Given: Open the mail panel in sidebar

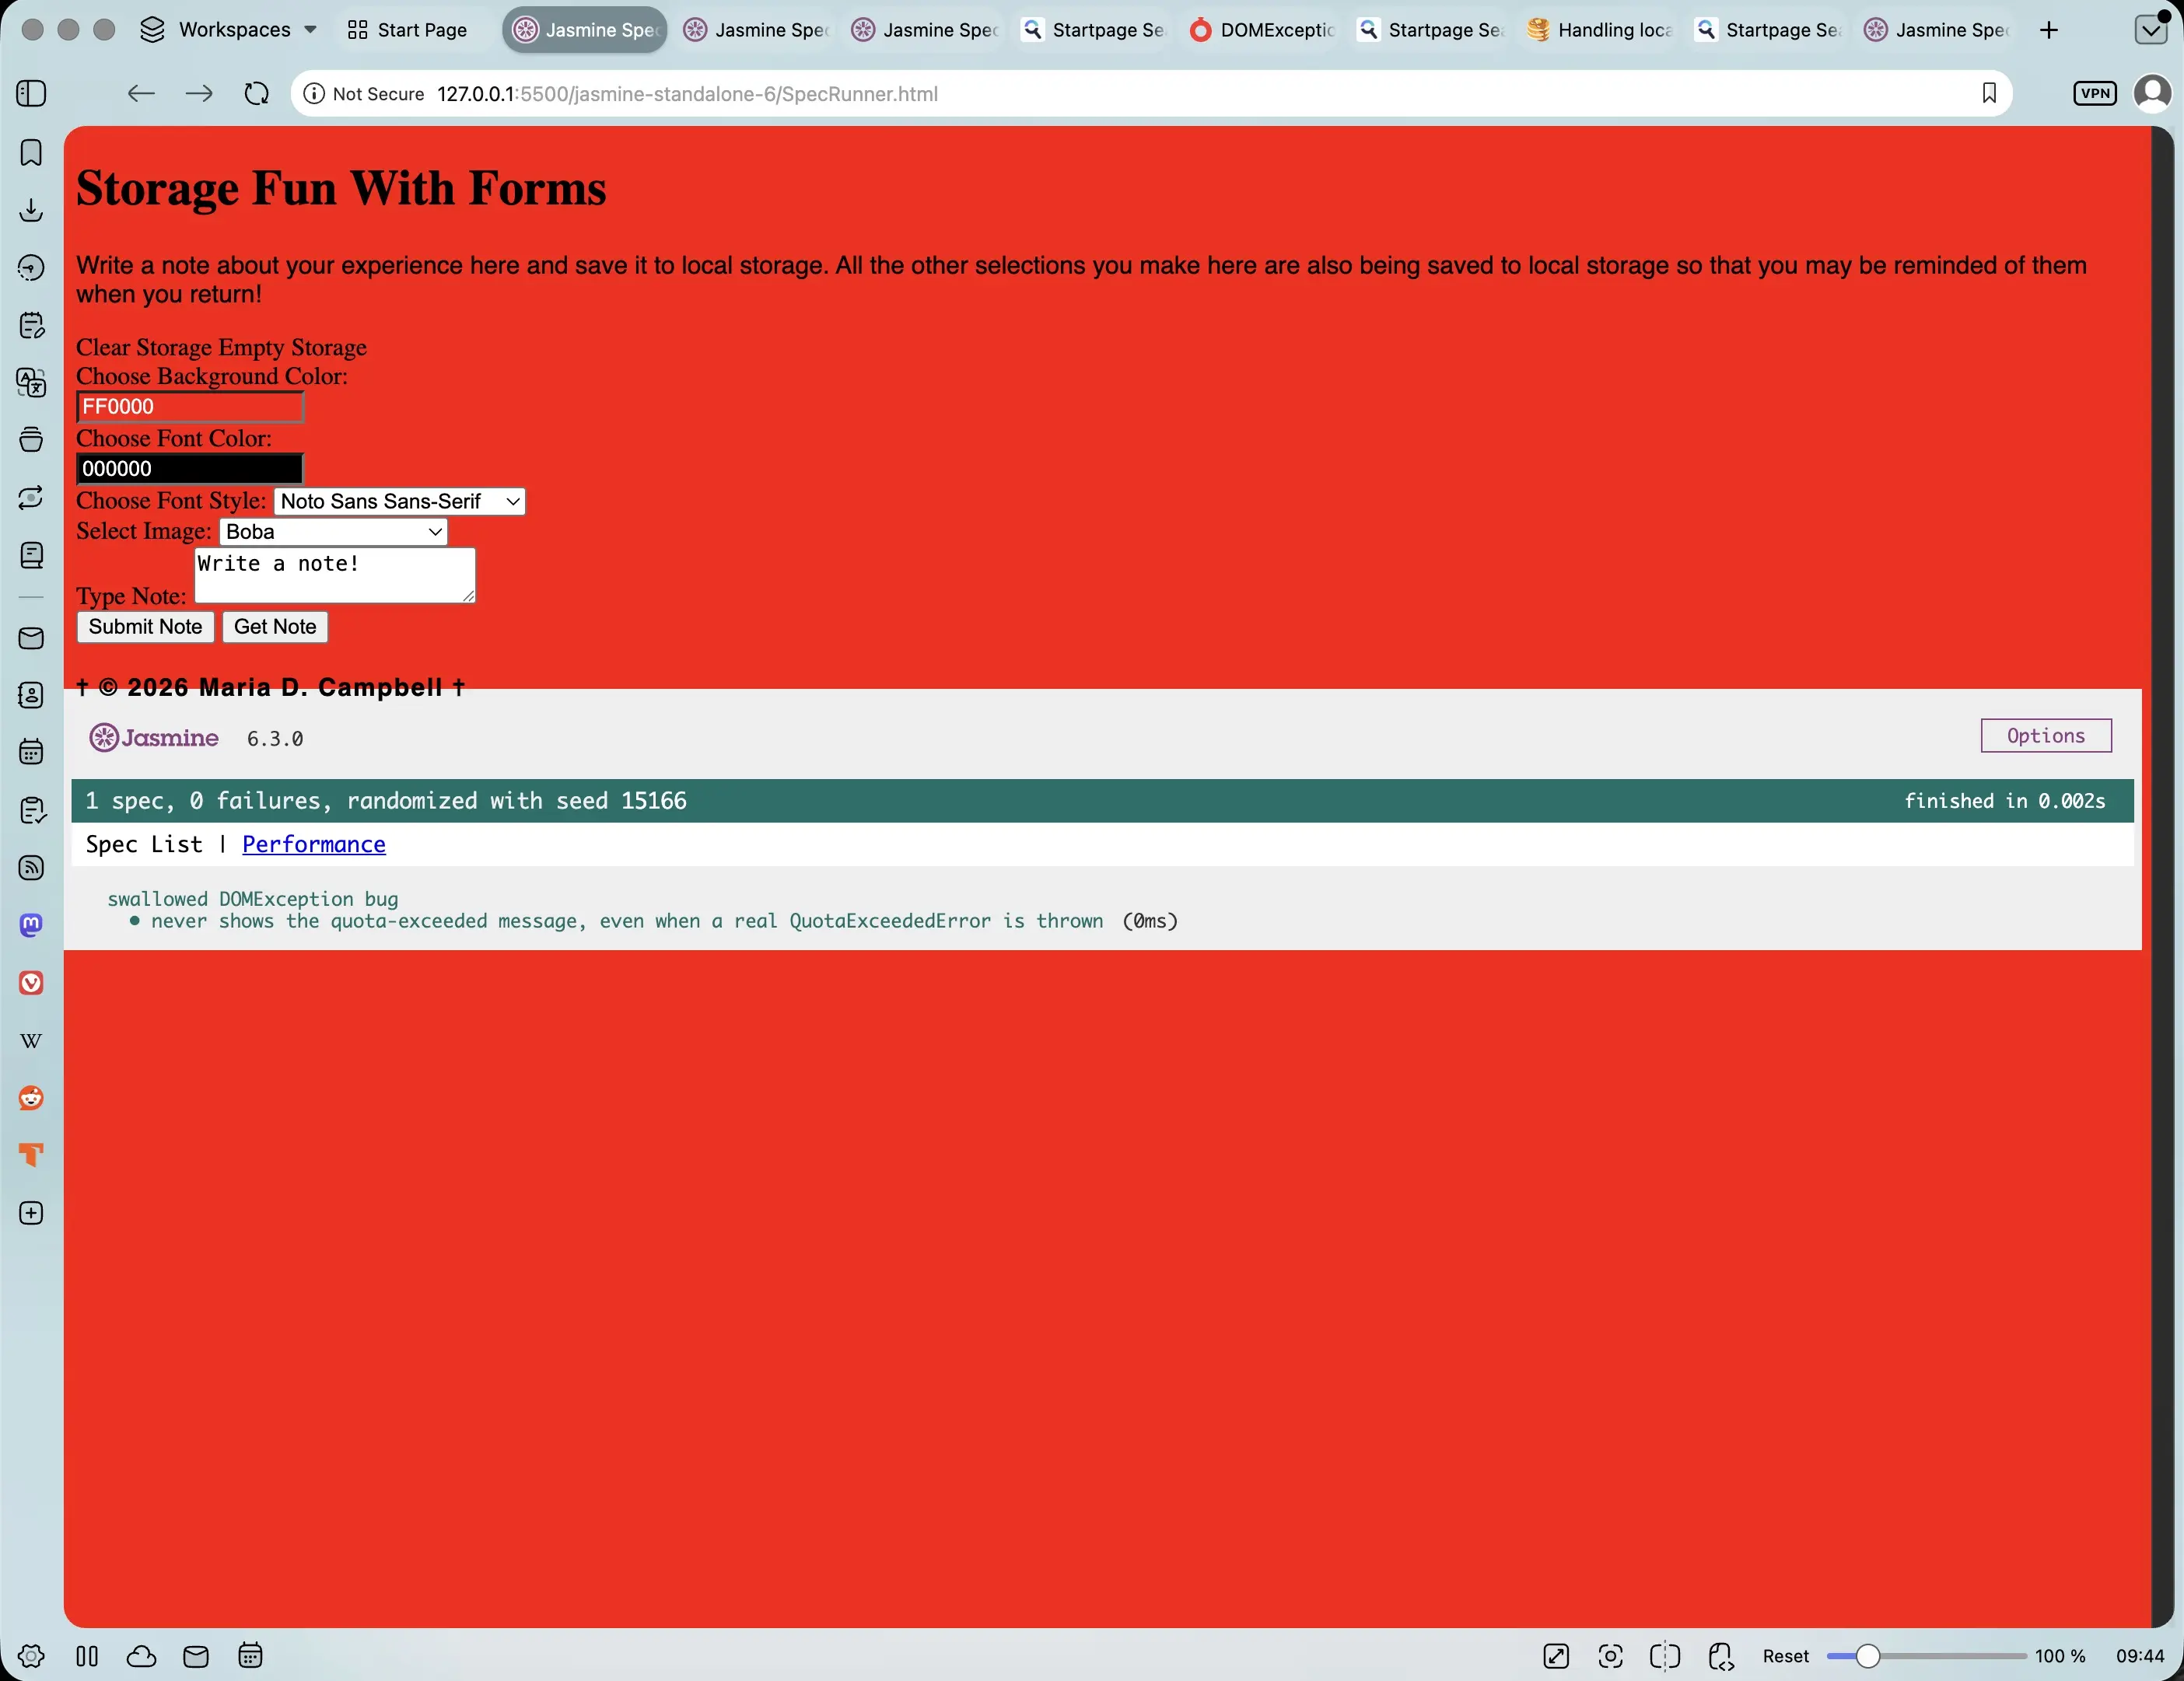Looking at the screenshot, I should [31, 638].
